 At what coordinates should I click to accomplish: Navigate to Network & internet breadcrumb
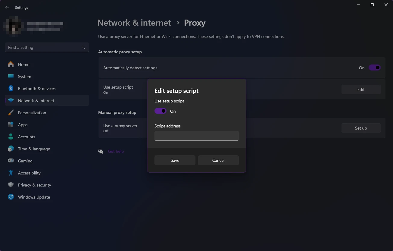tap(134, 23)
